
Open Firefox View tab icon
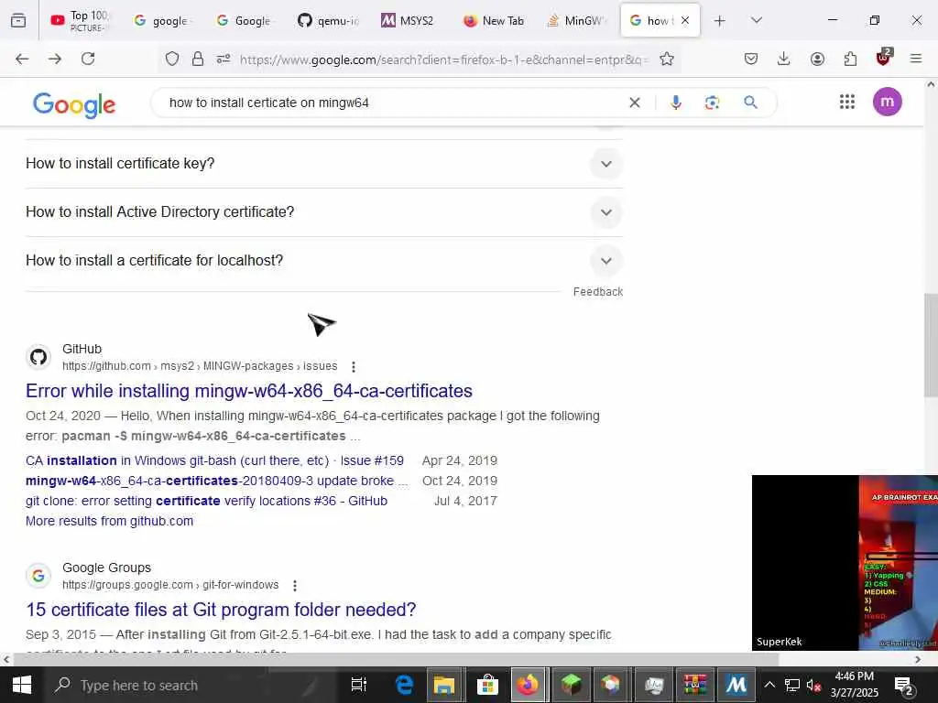[18, 20]
